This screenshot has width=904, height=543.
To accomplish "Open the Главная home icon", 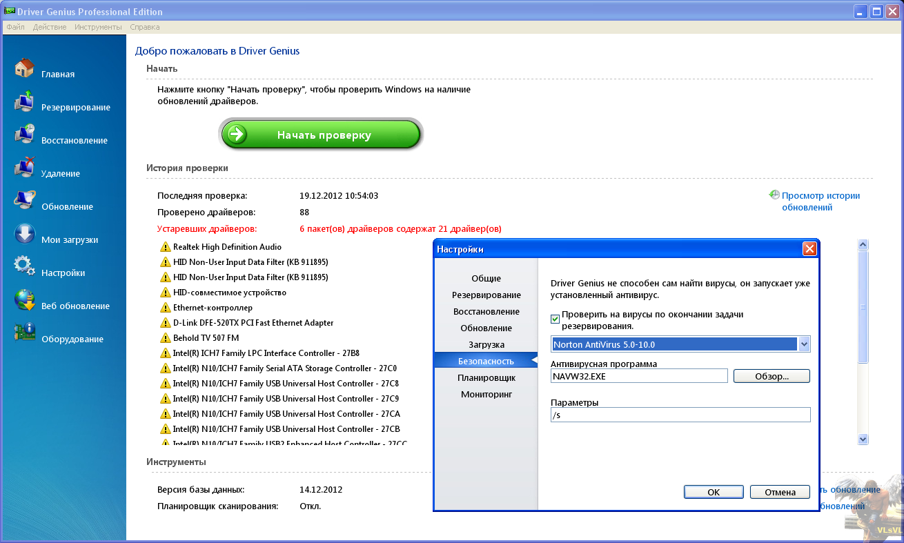I will (24, 68).
